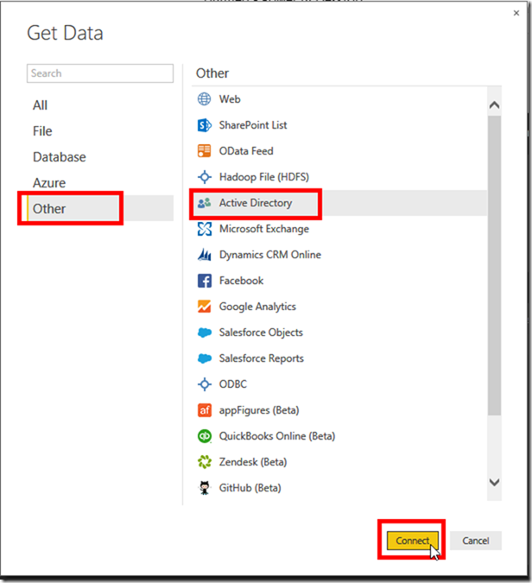This screenshot has height=583, width=532.
Task: Click the Microsoft Exchange icon
Action: (205, 229)
